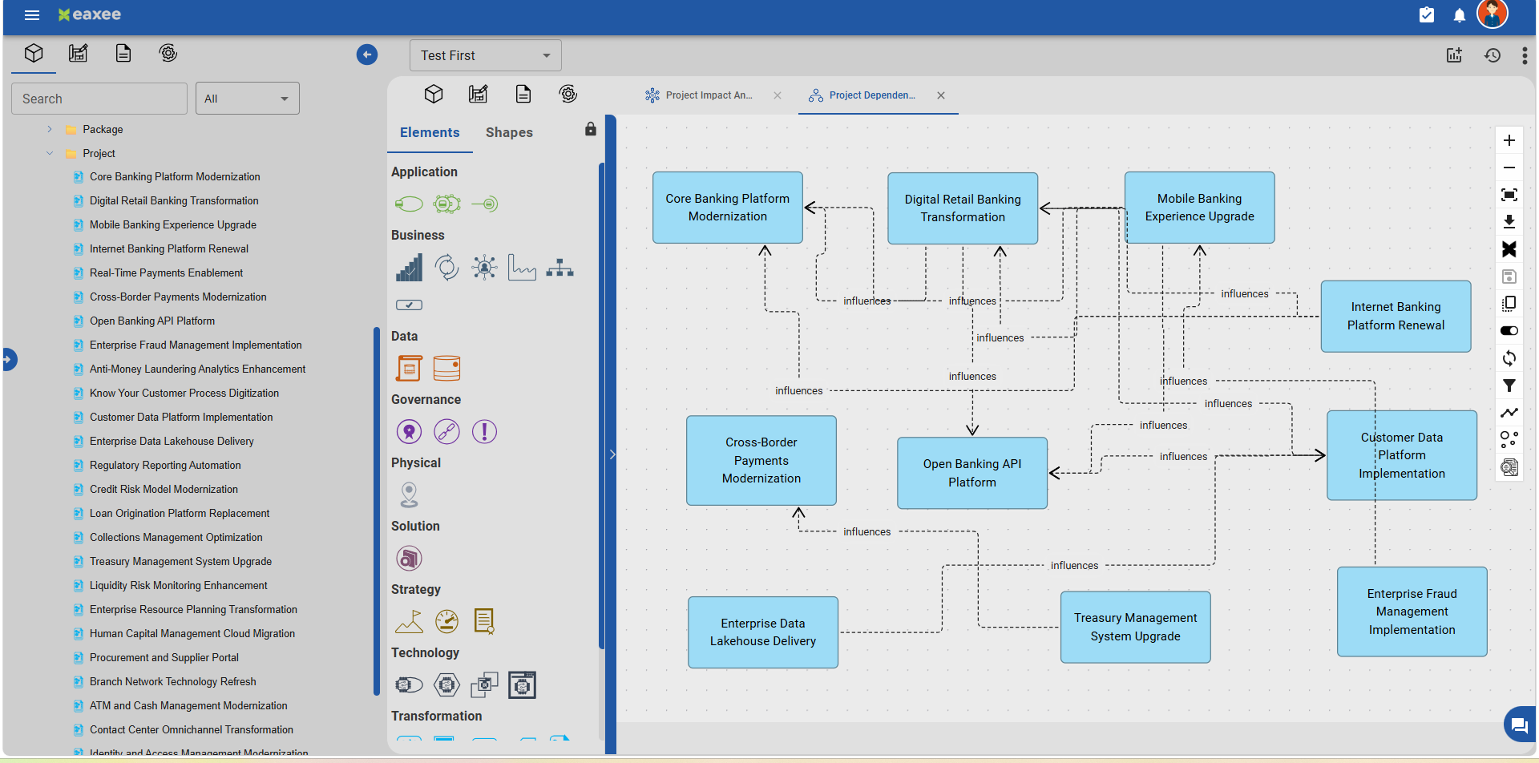Screen dimensions: 1539x763
Task: Open the chat support bubble
Action: 1520,725
